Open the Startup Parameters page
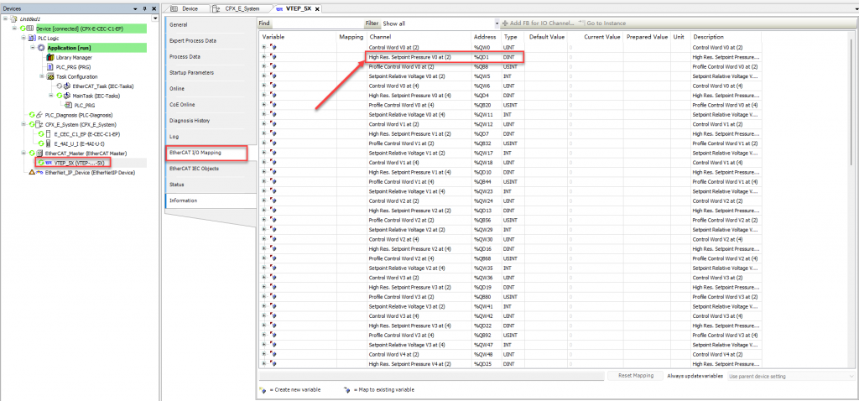This screenshot has width=859, height=401. (x=211, y=72)
